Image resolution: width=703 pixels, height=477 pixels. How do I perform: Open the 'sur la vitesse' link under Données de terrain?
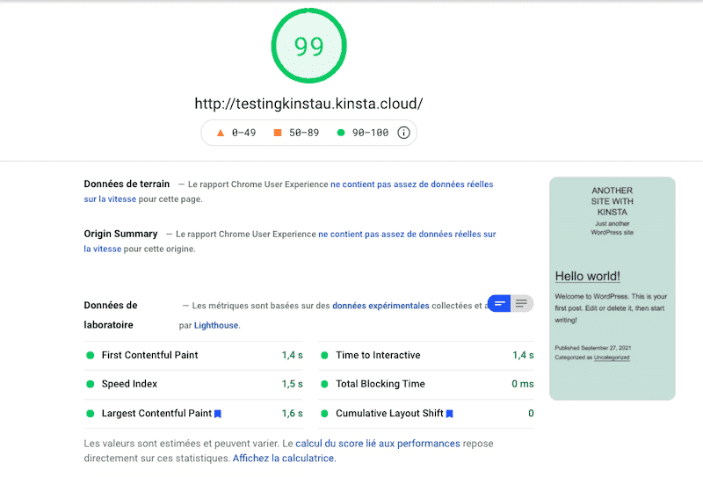[x=110, y=199]
